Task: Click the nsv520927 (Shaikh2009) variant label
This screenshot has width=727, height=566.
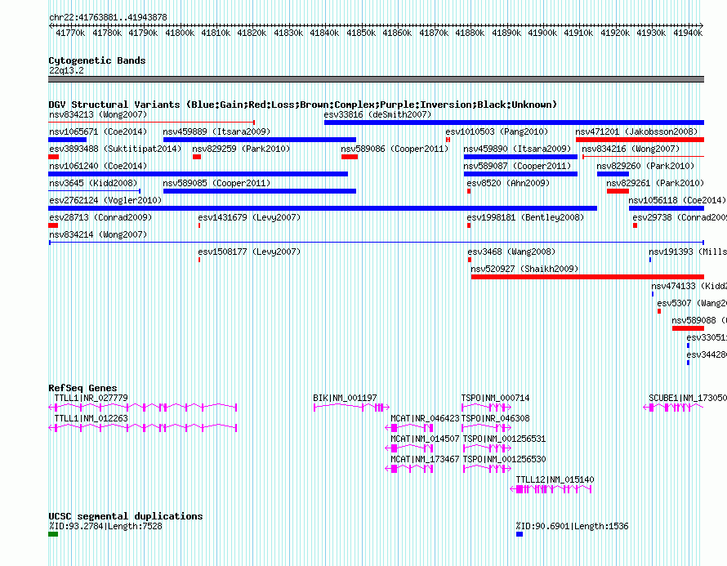Action: coord(524,269)
